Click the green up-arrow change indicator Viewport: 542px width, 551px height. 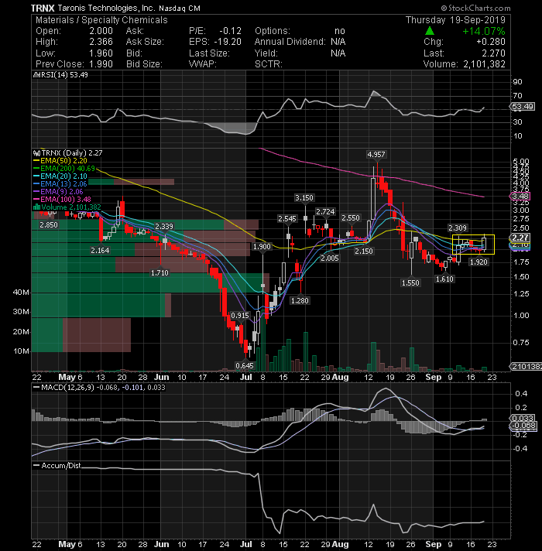pyautogui.click(x=430, y=31)
